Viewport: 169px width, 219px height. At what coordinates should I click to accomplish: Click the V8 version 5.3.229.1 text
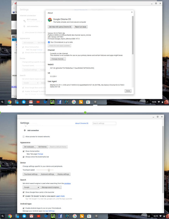(53, 77)
